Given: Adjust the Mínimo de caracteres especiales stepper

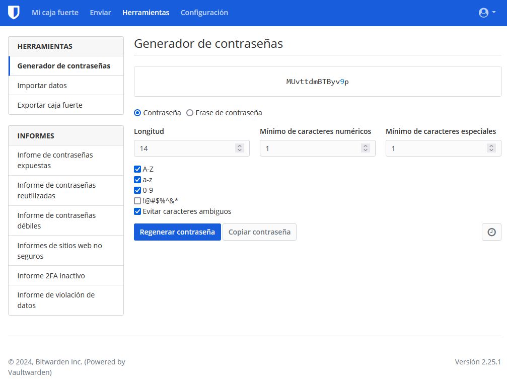Looking at the screenshot, I should 491,148.
